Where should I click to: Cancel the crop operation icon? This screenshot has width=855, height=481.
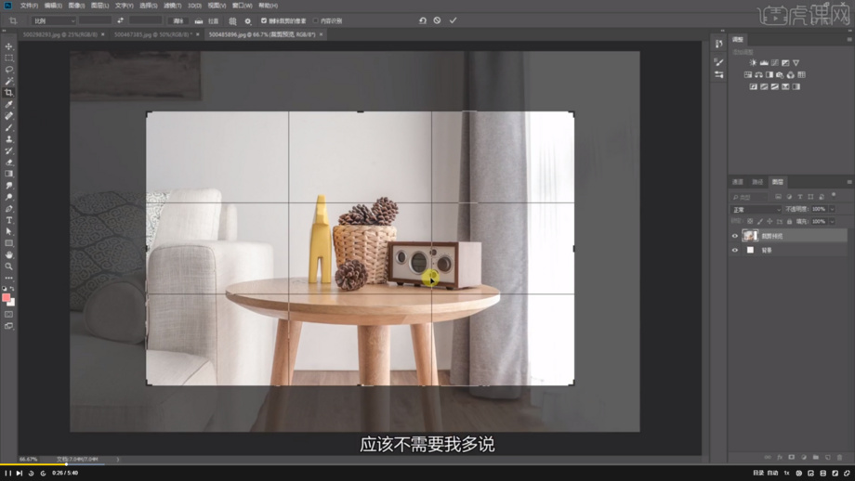[x=438, y=20]
